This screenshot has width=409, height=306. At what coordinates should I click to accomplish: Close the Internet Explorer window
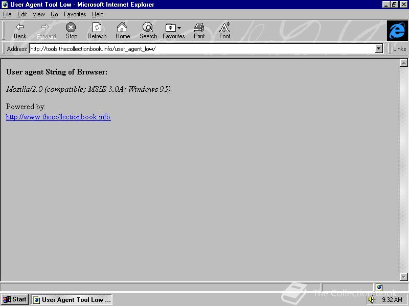tap(403, 5)
